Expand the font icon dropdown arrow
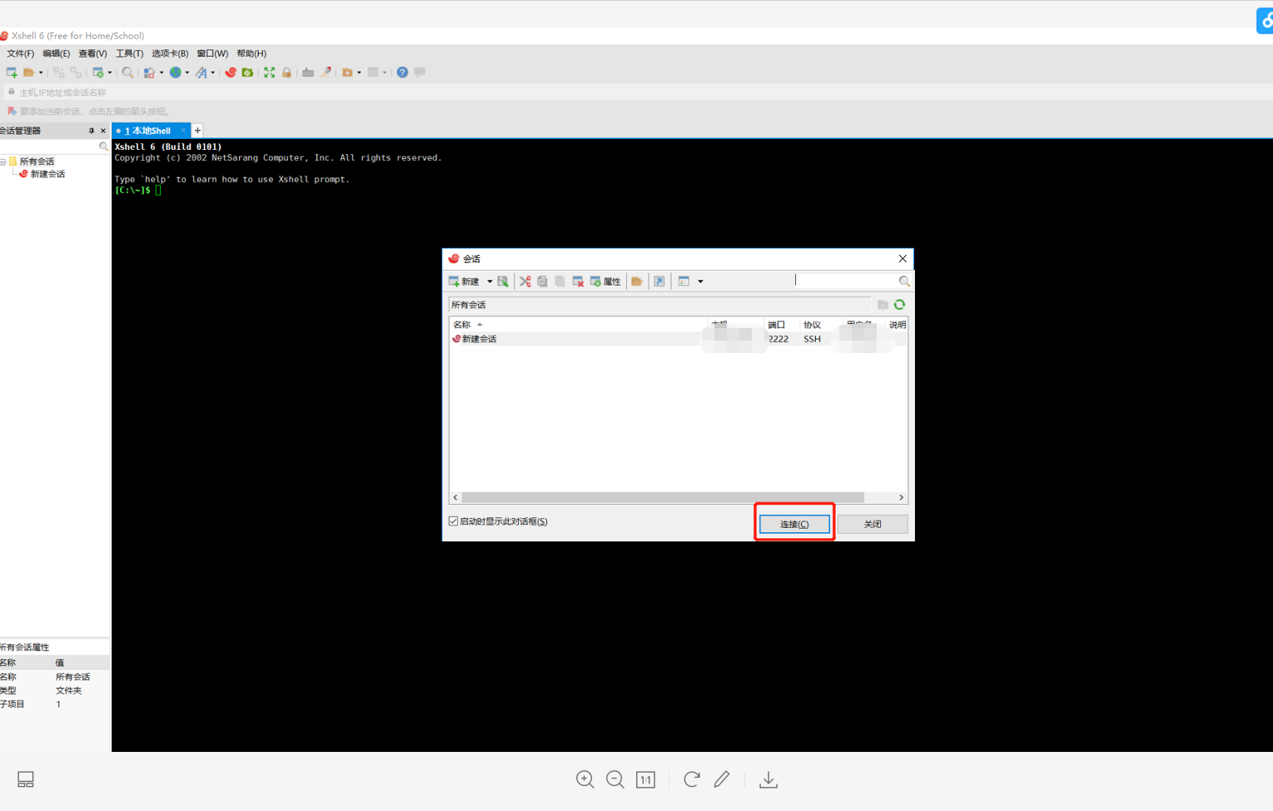 coord(213,72)
